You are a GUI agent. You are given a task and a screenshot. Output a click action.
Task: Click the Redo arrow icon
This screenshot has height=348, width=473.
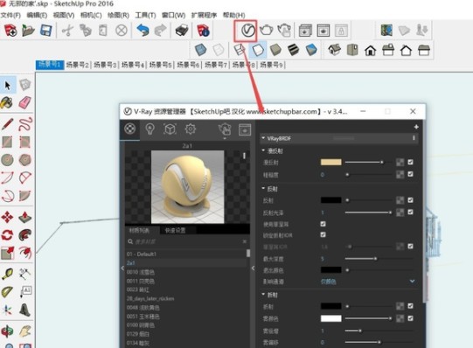point(160,30)
